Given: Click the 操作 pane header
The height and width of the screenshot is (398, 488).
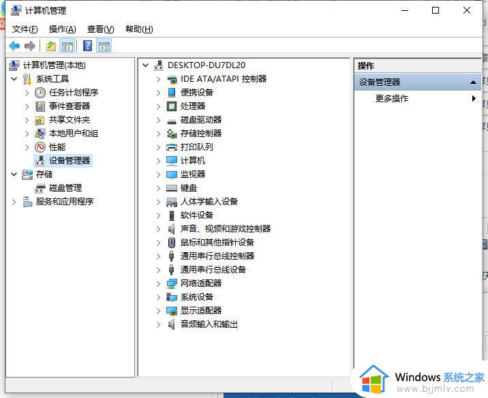Looking at the screenshot, I should point(418,66).
